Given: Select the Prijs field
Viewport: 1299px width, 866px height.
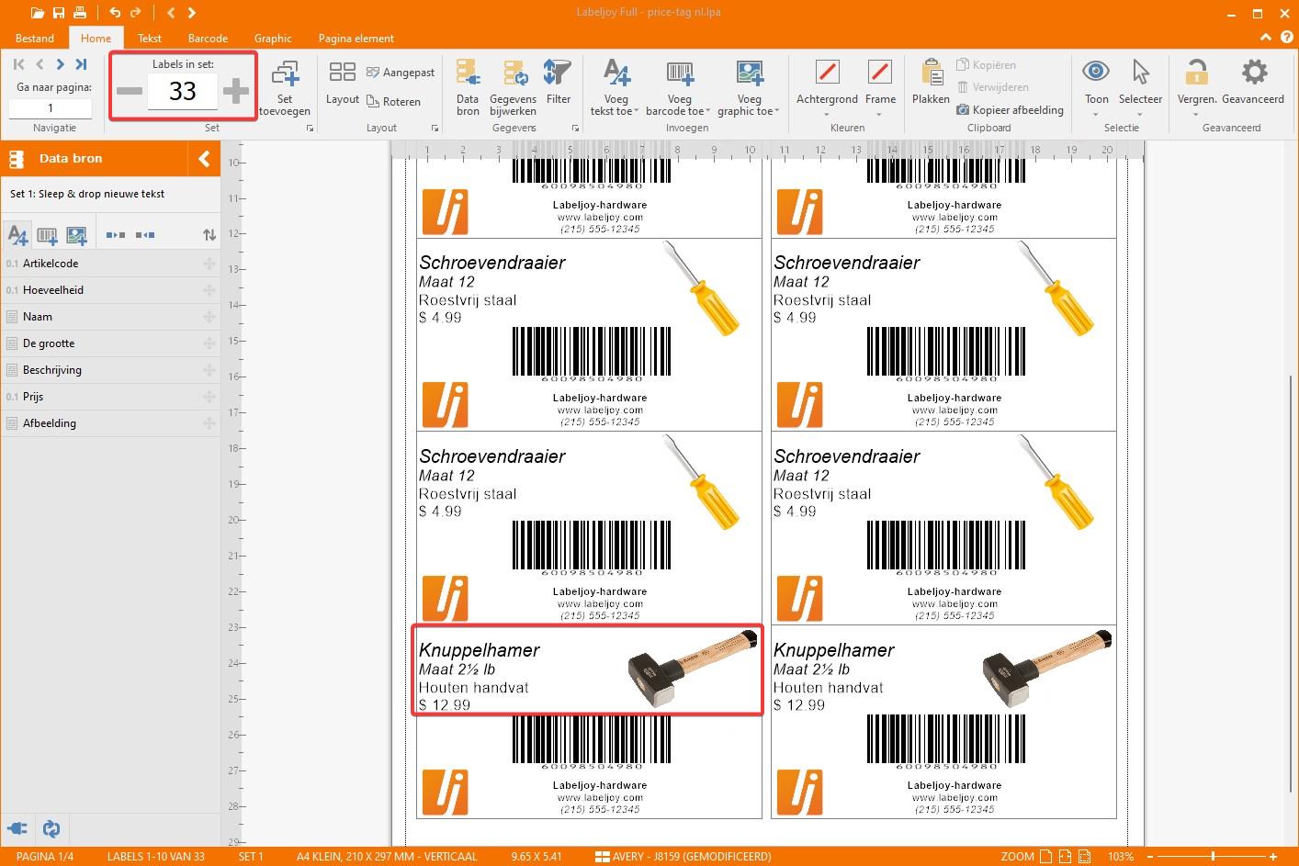Looking at the screenshot, I should point(110,397).
